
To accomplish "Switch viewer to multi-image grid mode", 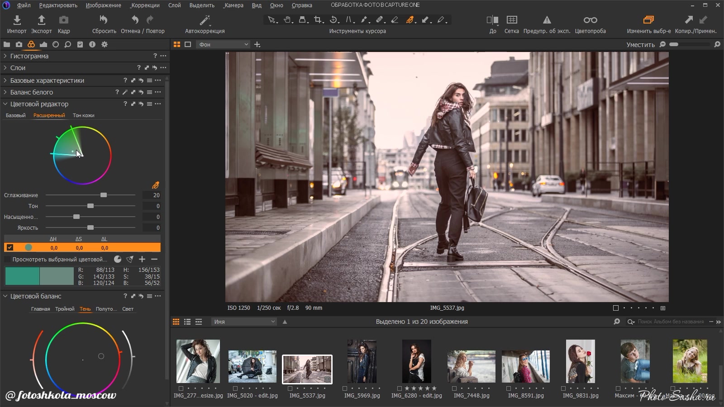I will (177, 44).
